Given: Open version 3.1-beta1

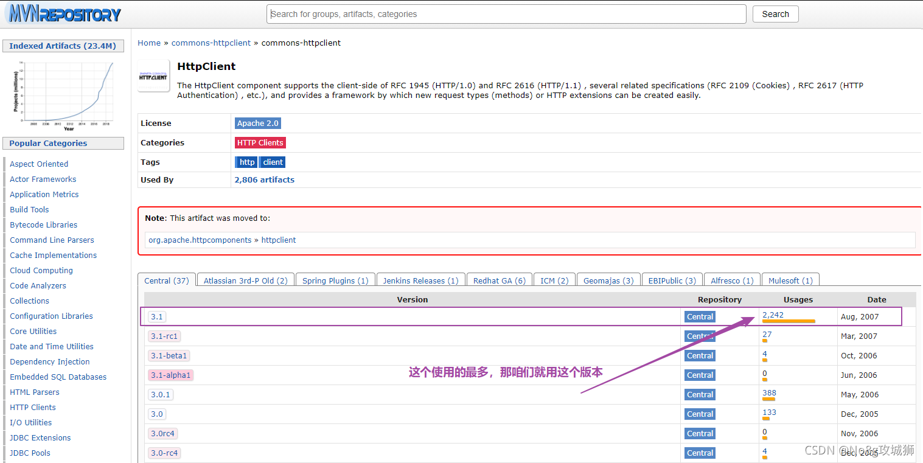Looking at the screenshot, I should point(169,355).
